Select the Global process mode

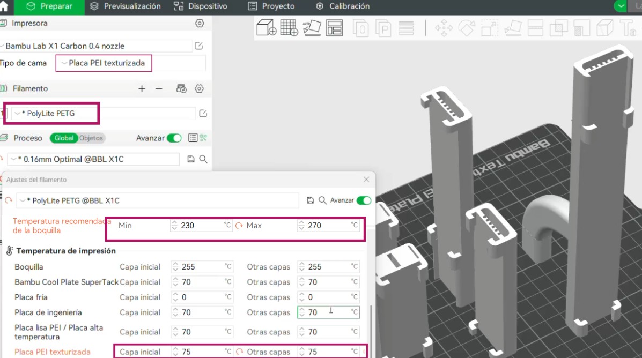[x=64, y=138]
